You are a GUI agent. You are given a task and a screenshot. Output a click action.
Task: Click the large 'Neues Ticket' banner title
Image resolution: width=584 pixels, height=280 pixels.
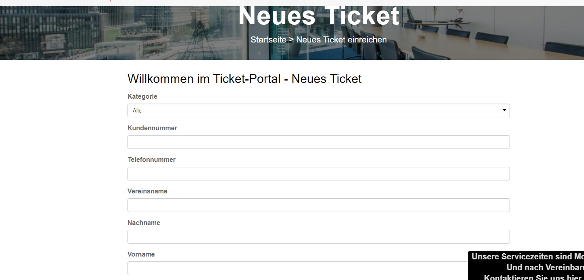319,16
